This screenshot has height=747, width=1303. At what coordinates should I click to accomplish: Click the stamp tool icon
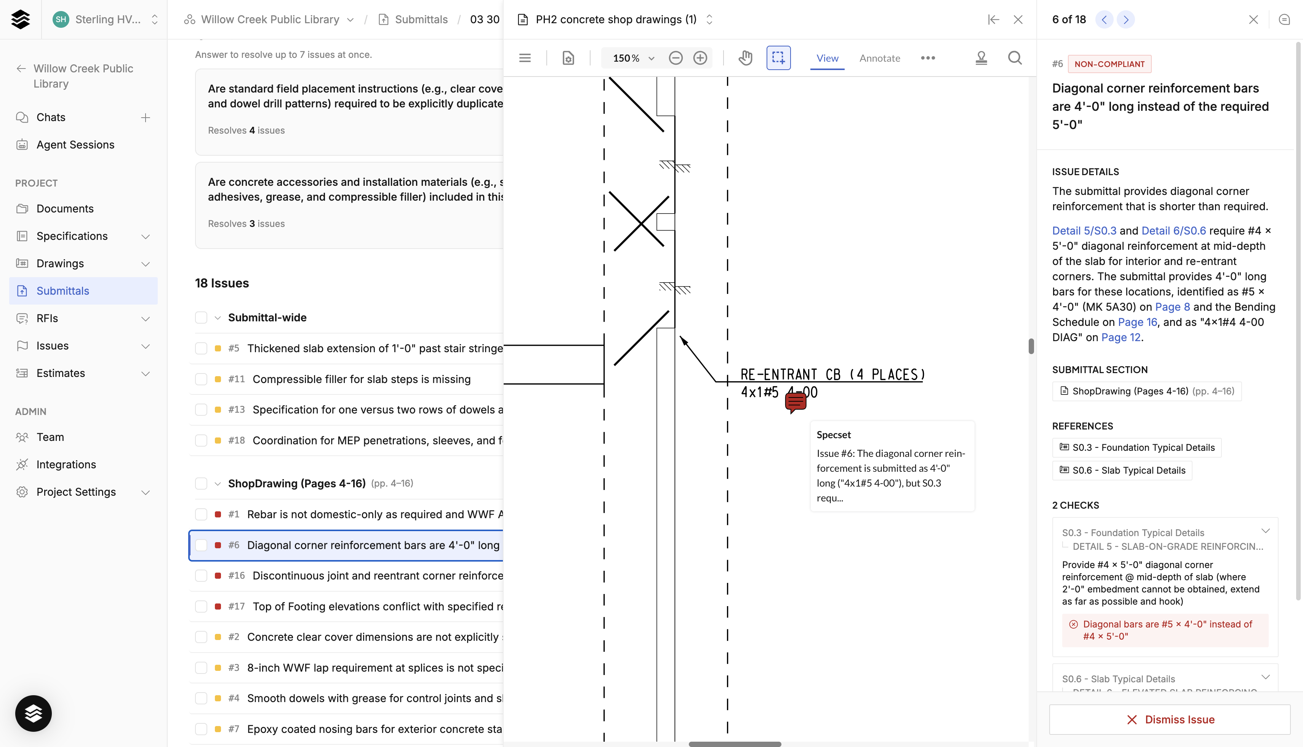click(981, 58)
